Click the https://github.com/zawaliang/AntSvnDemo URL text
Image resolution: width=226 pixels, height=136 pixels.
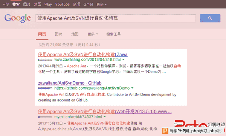click(x=92, y=88)
